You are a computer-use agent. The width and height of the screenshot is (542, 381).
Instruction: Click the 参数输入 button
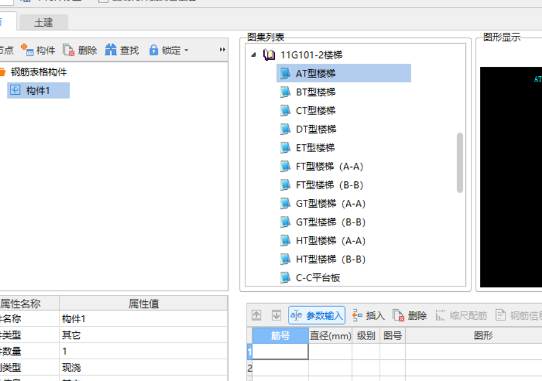coord(317,315)
